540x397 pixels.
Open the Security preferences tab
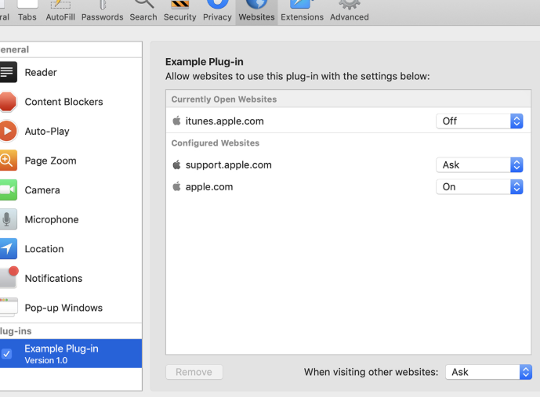pos(179,11)
